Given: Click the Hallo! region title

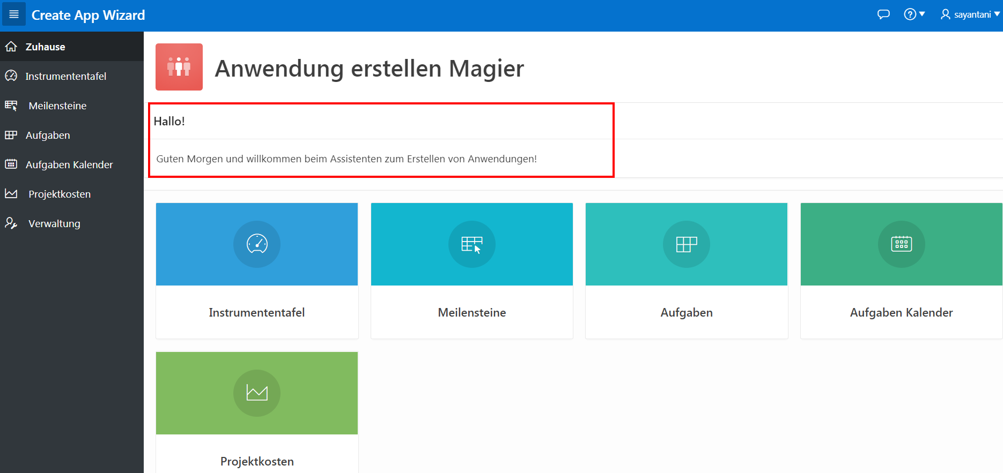Looking at the screenshot, I should click(x=169, y=121).
